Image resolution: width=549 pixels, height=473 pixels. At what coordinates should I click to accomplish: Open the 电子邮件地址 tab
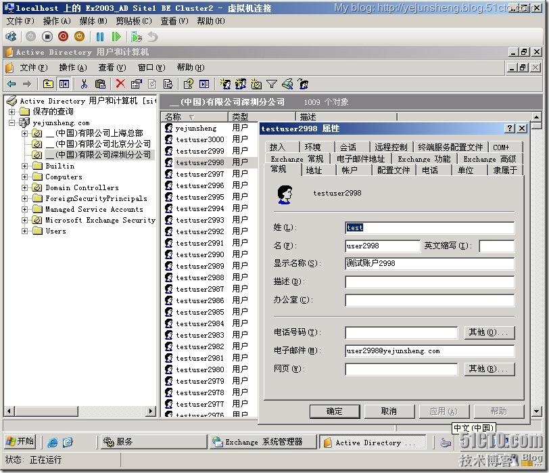360,159
